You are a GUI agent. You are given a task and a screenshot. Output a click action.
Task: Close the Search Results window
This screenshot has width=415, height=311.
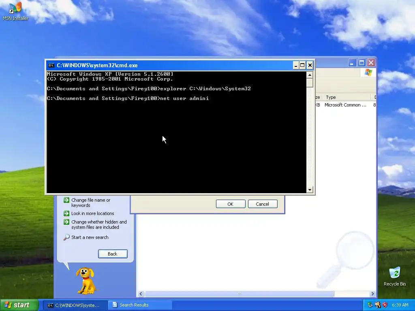[x=371, y=63]
